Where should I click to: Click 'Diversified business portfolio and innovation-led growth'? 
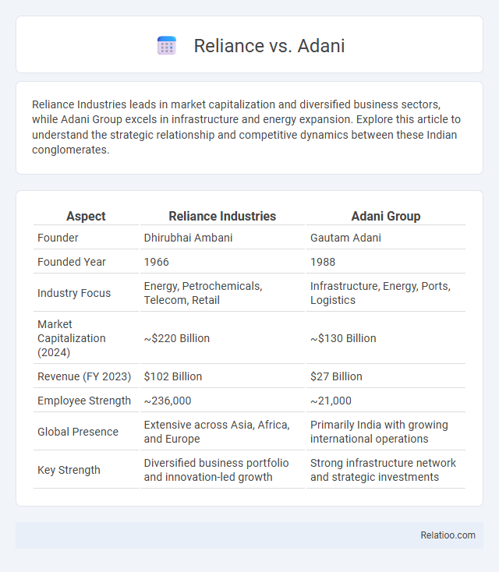click(x=216, y=470)
